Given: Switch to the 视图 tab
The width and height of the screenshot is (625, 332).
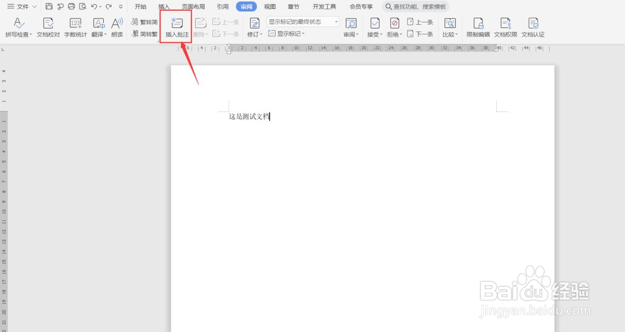Looking at the screenshot, I should (270, 7).
